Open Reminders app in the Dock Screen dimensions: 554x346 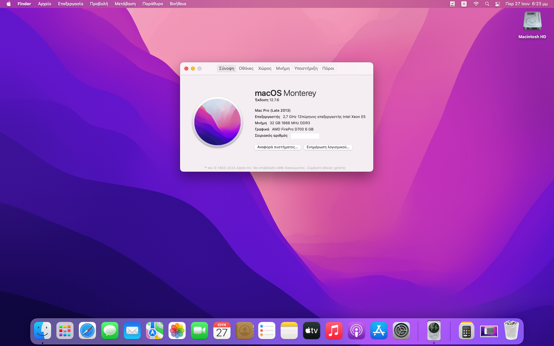pos(267,331)
